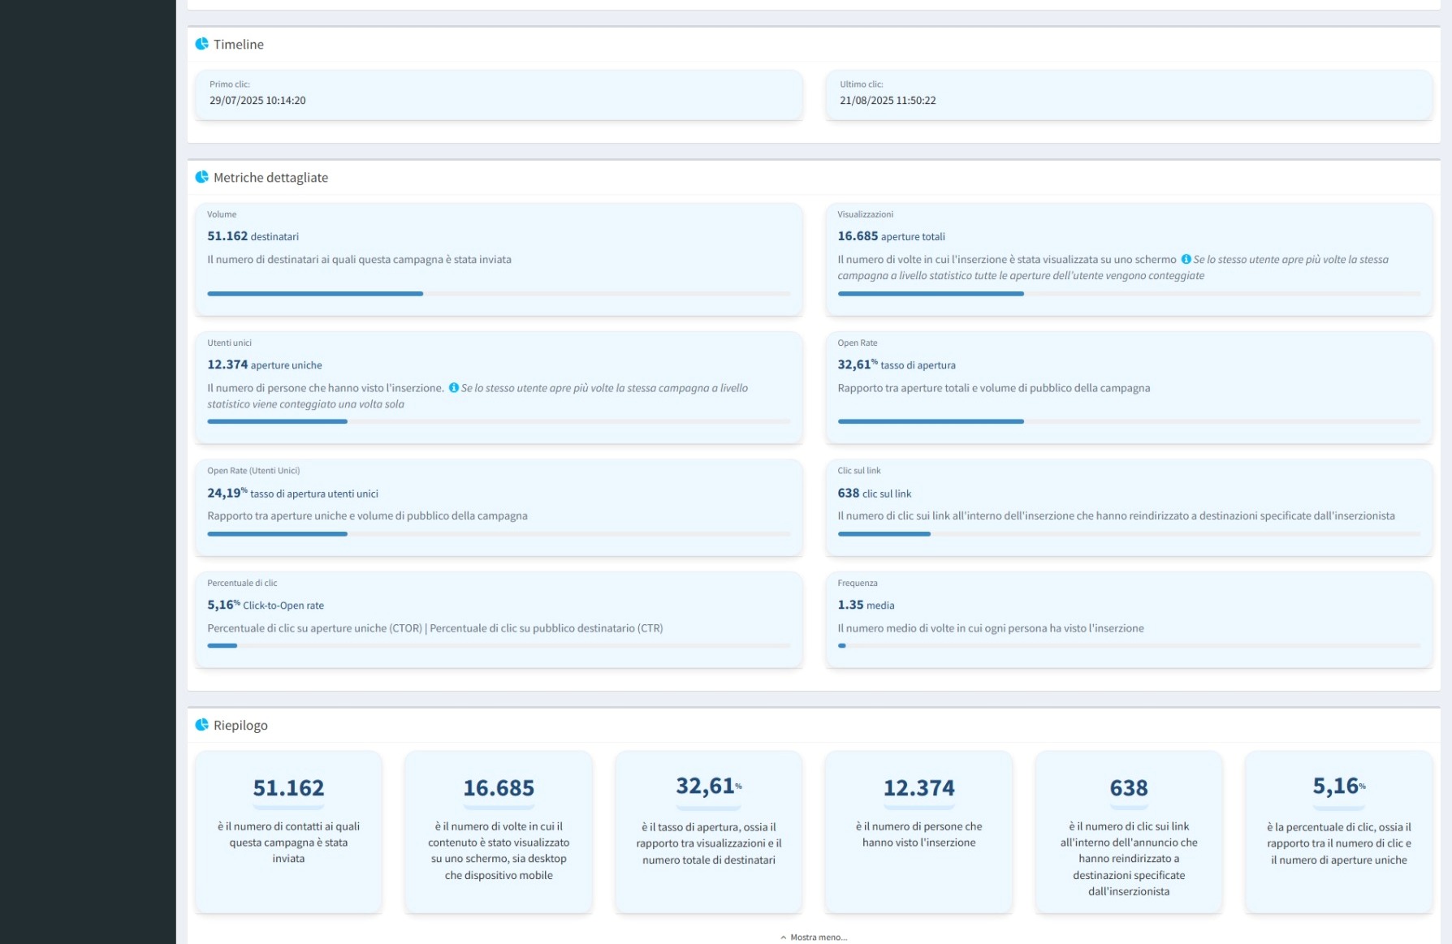Click the Open Rate (Utenti Unici) metric card
1452x944 pixels.
point(498,506)
